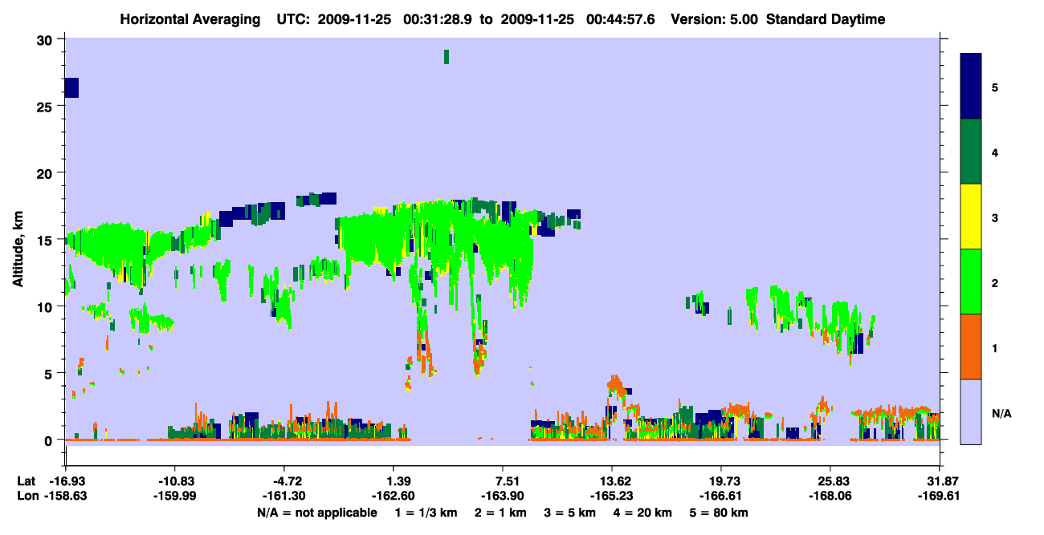Click legend text 'N/A = not applicable'

click(x=316, y=513)
